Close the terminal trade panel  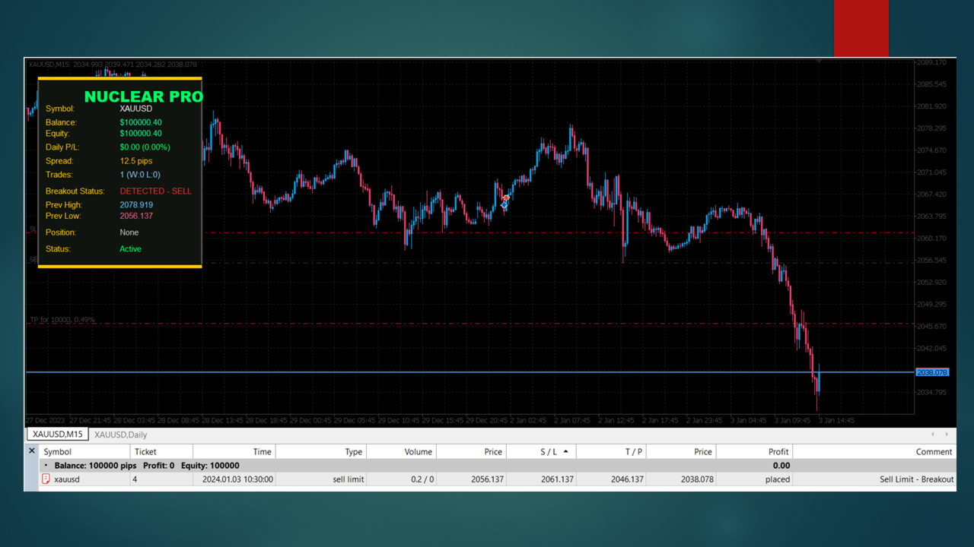[x=32, y=451]
